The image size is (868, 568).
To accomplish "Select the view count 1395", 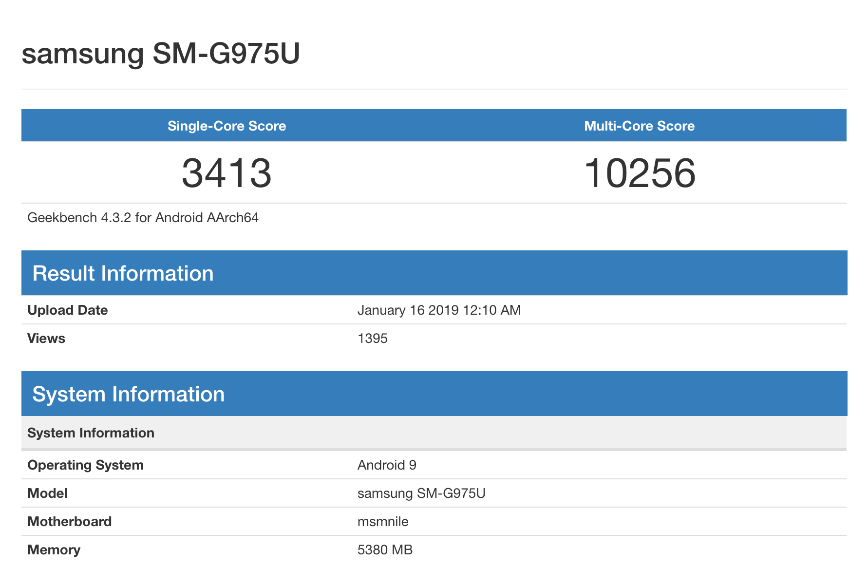I will [x=372, y=339].
